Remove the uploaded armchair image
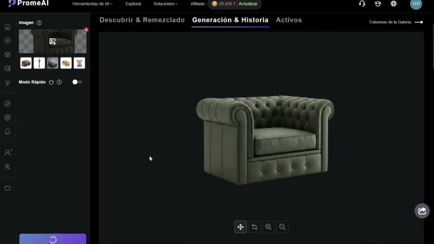The width and height of the screenshot is (434, 244). [86, 30]
